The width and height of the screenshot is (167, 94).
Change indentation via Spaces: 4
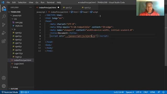click(x=130, y=92)
